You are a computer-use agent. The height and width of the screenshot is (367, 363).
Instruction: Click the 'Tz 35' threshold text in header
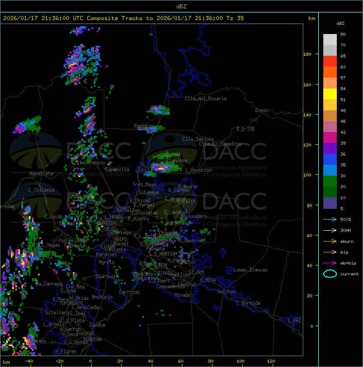tap(235, 18)
